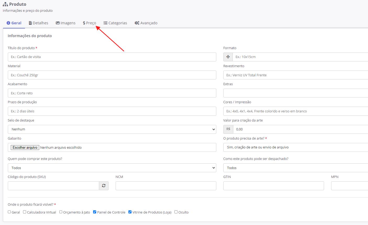Open the Preço tab
Image resolution: width=368 pixels, height=225 pixels.
point(89,23)
